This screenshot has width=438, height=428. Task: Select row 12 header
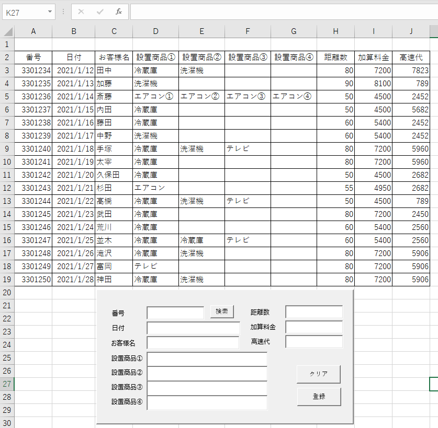pos(7,188)
